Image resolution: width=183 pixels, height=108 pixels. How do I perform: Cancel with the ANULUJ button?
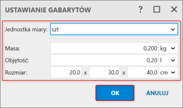tap(157, 93)
